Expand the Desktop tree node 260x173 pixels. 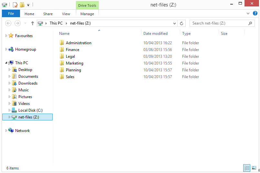click(9, 70)
